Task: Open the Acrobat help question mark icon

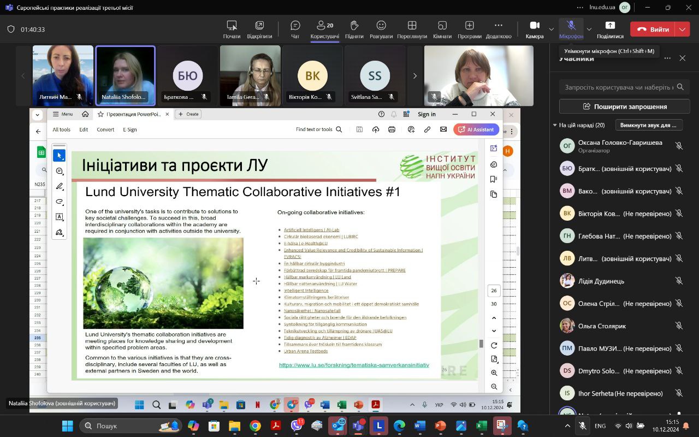Action: [381, 114]
